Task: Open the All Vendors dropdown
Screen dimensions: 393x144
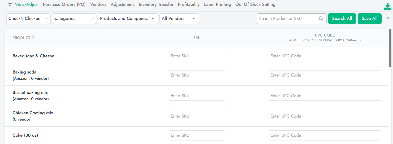Action: pos(179,19)
